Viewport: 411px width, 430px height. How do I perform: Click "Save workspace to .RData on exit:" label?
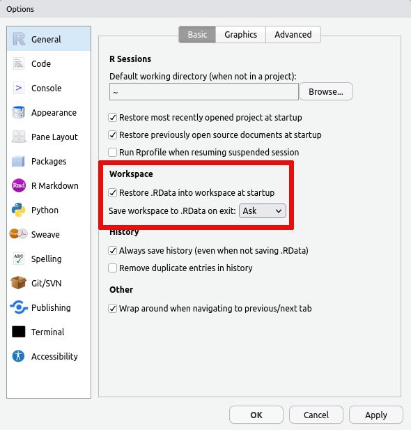pos(172,211)
